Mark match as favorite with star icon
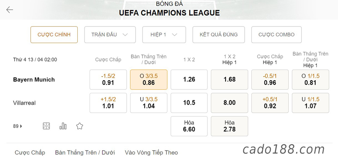Viewport: 338px width, 162px height. (x=79, y=126)
